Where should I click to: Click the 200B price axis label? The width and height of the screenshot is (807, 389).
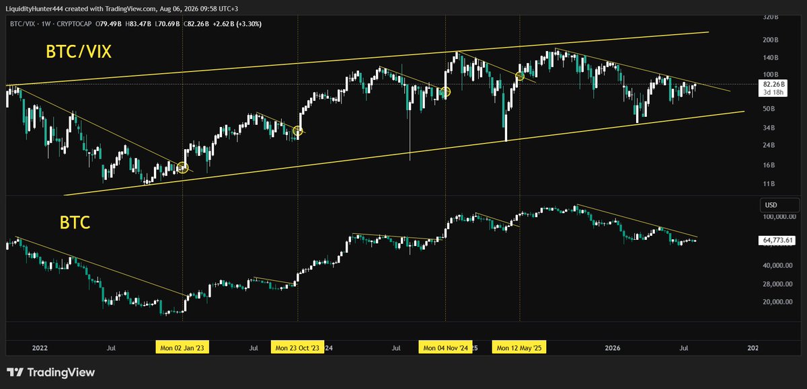tap(771, 40)
